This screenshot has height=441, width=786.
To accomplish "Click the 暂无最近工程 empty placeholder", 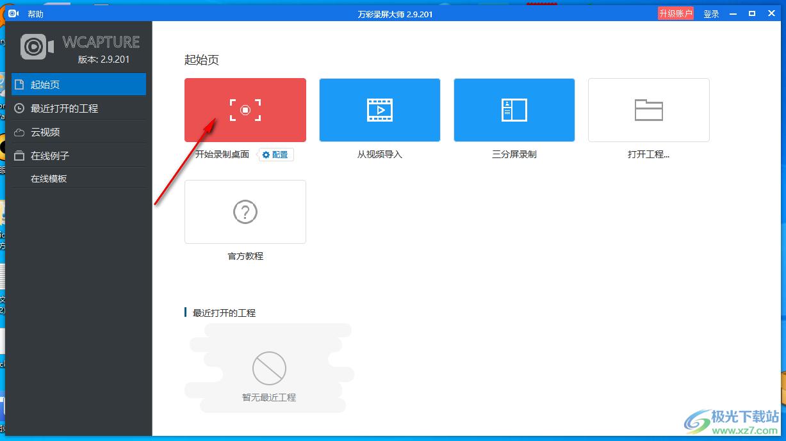I will click(268, 376).
